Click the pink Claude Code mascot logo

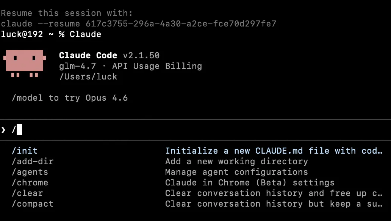coord(24,64)
